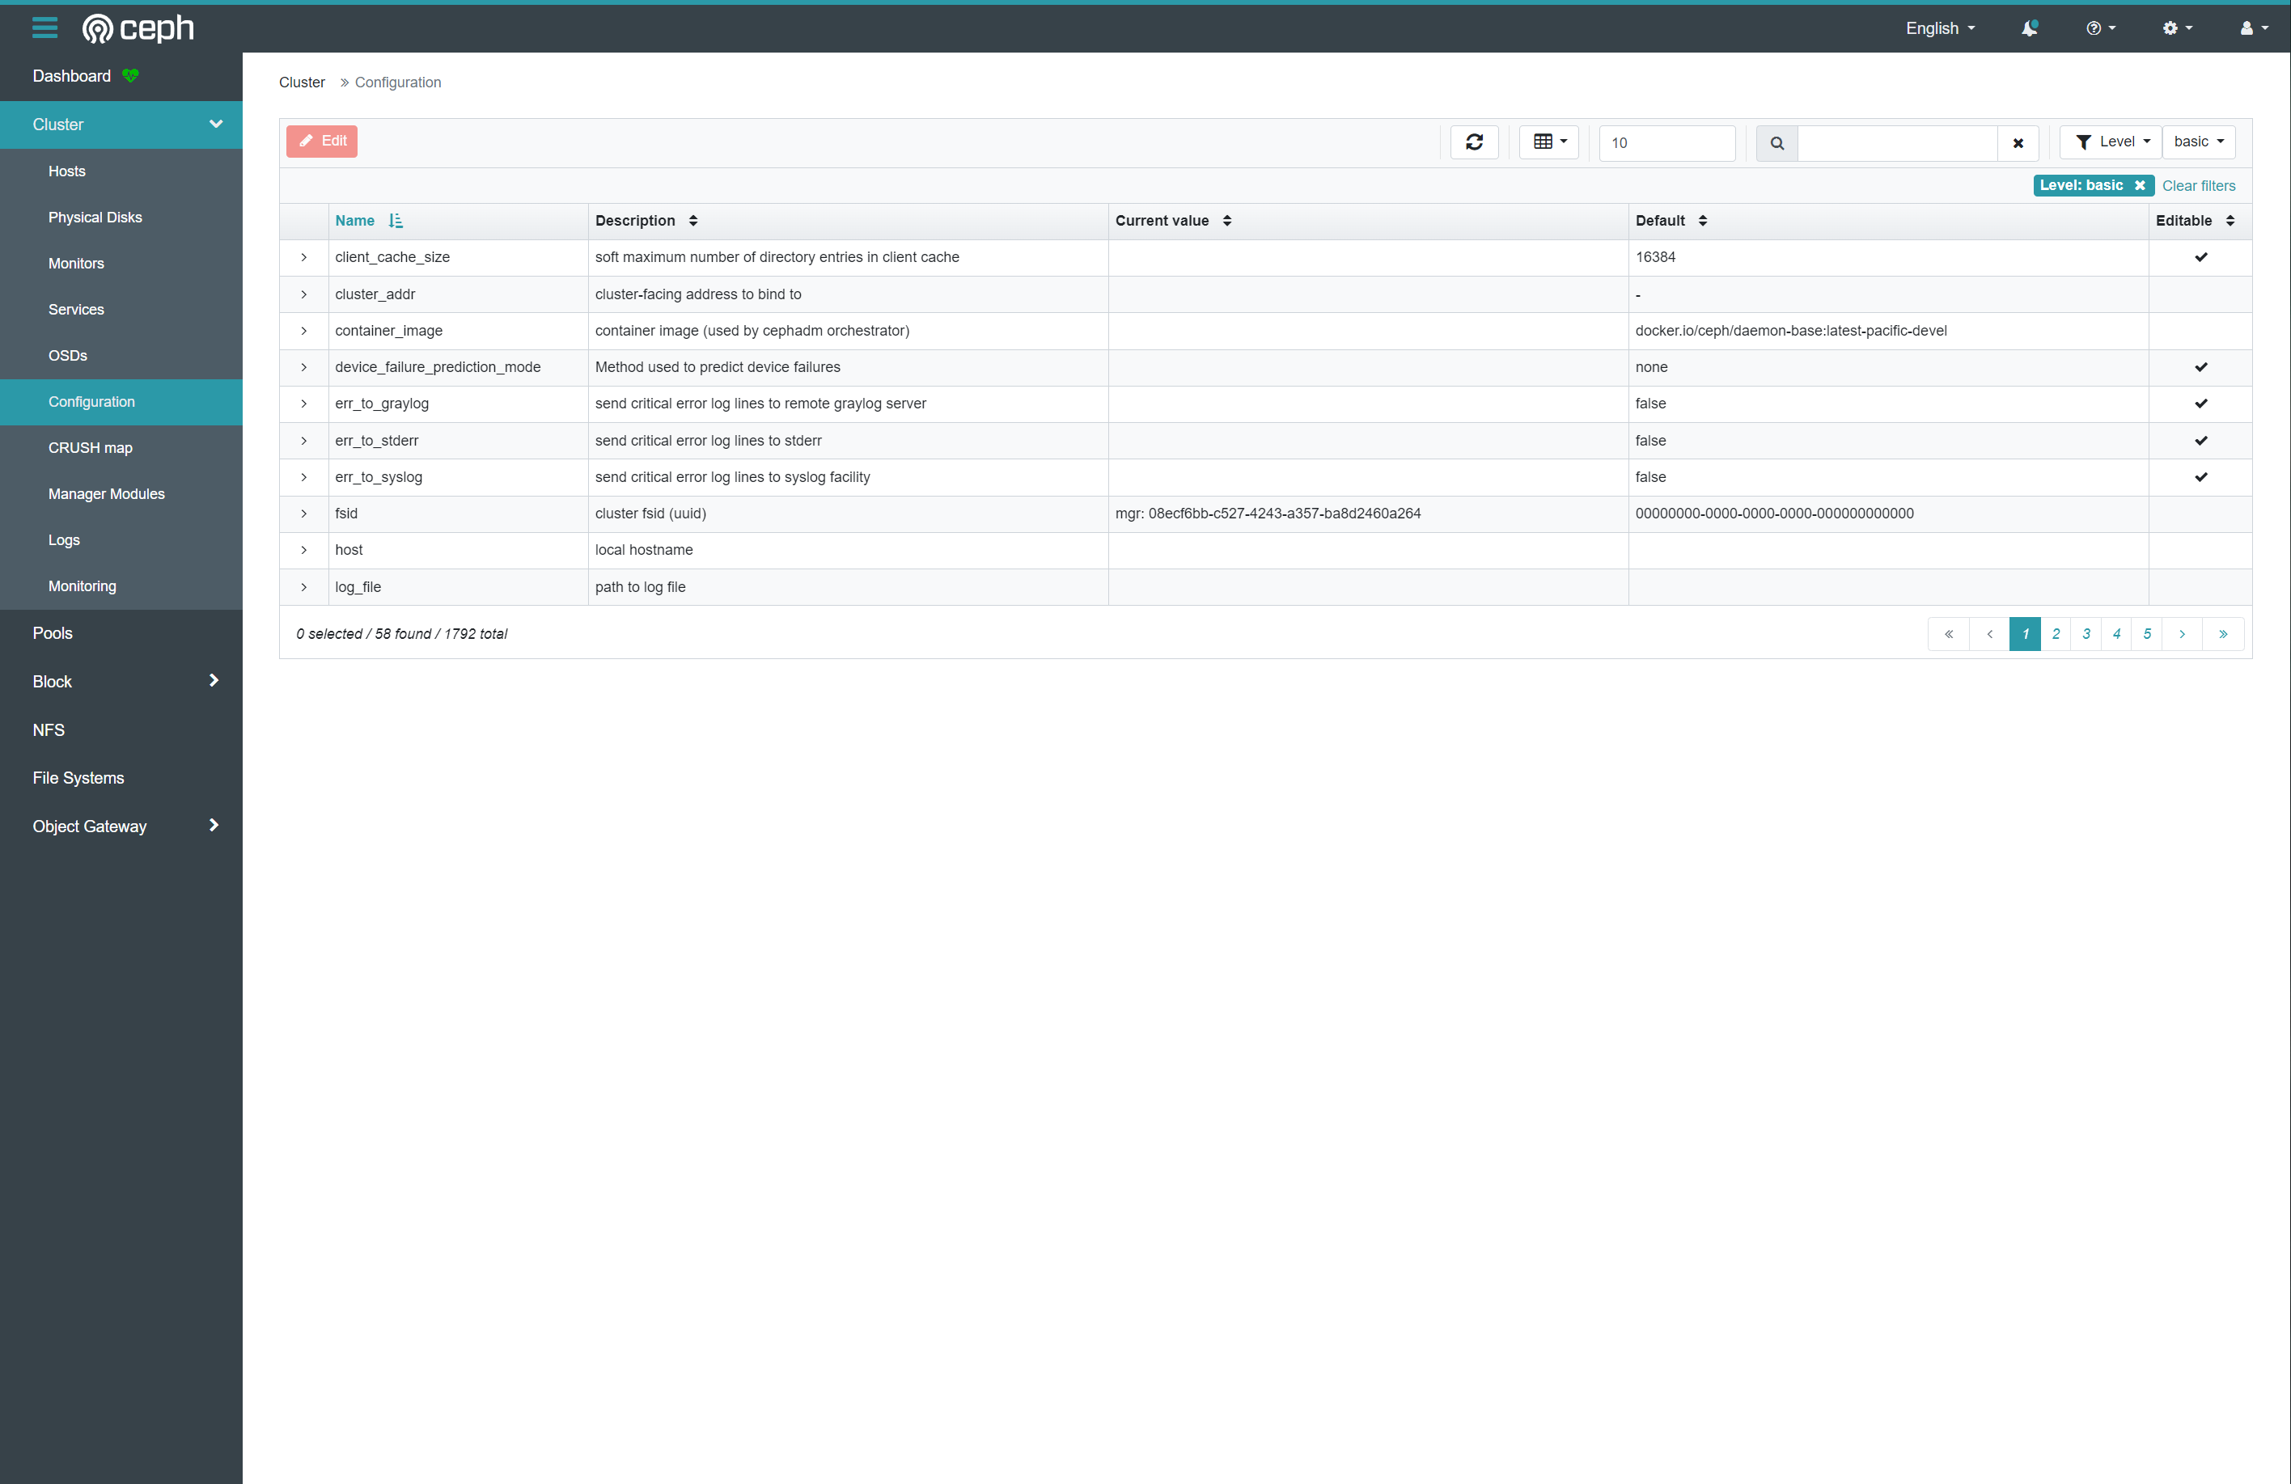Open the basic level value dropdown

[2199, 142]
